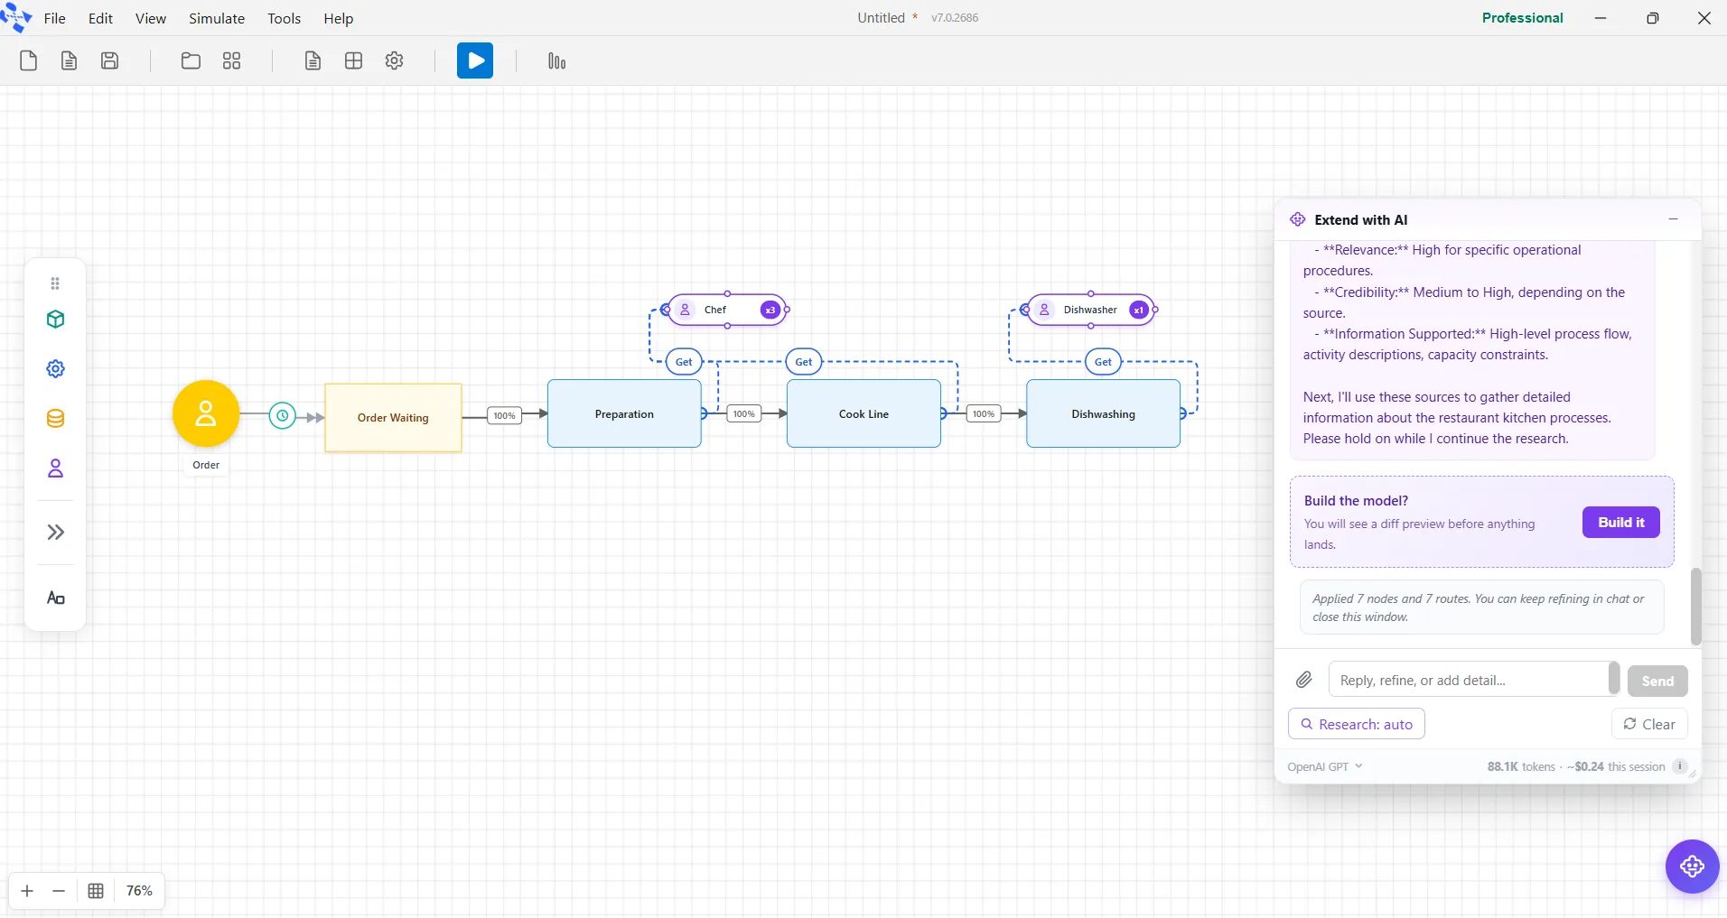Open the results bar chart icon
Screen dimensions: 1727x918
tap(556, 61)
